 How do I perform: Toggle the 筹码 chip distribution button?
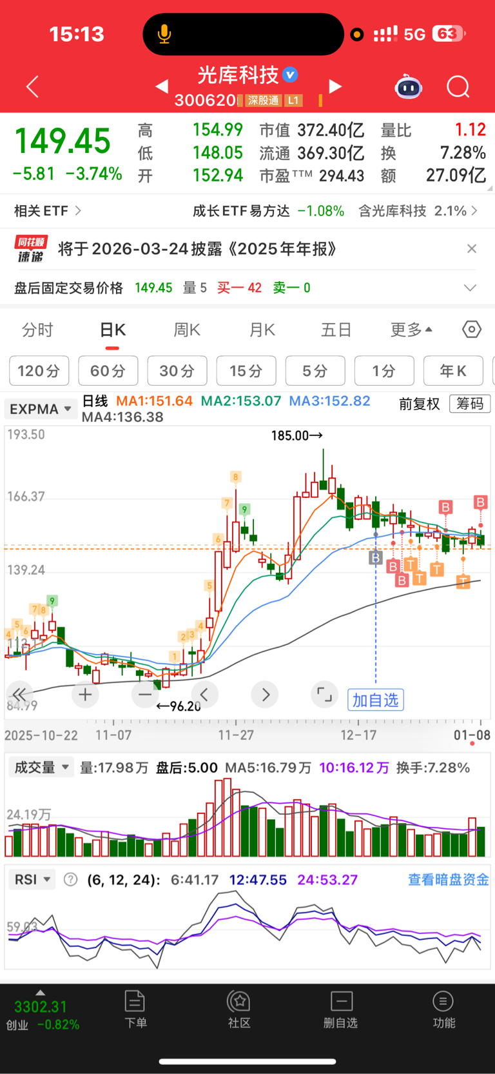point(470,404)
